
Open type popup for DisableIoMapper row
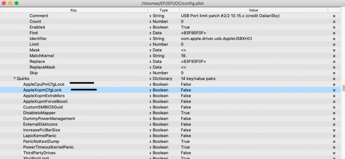[x=150, y=113]
